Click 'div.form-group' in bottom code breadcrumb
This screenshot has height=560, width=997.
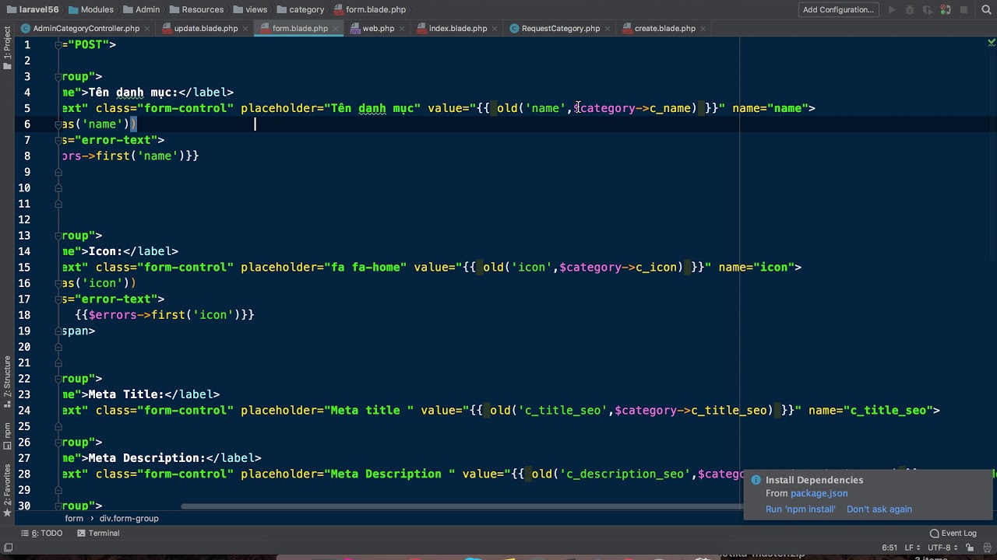[129, 519]
